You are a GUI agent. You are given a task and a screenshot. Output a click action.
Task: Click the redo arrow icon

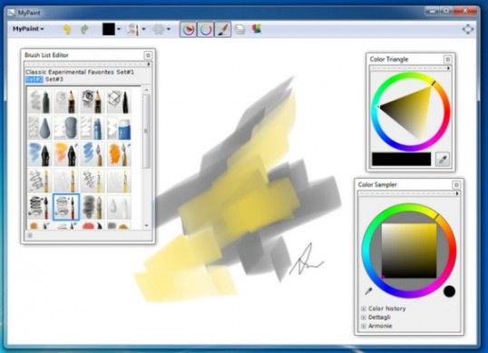coord(84,29)
